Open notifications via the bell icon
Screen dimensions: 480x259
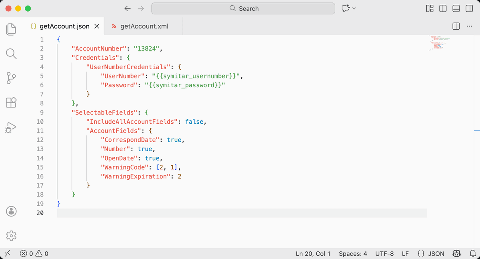tap(472, 253)
